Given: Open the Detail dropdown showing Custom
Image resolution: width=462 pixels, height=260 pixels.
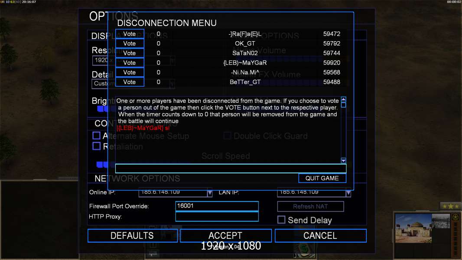Looking at the screenshot, I should coord(101,84).
